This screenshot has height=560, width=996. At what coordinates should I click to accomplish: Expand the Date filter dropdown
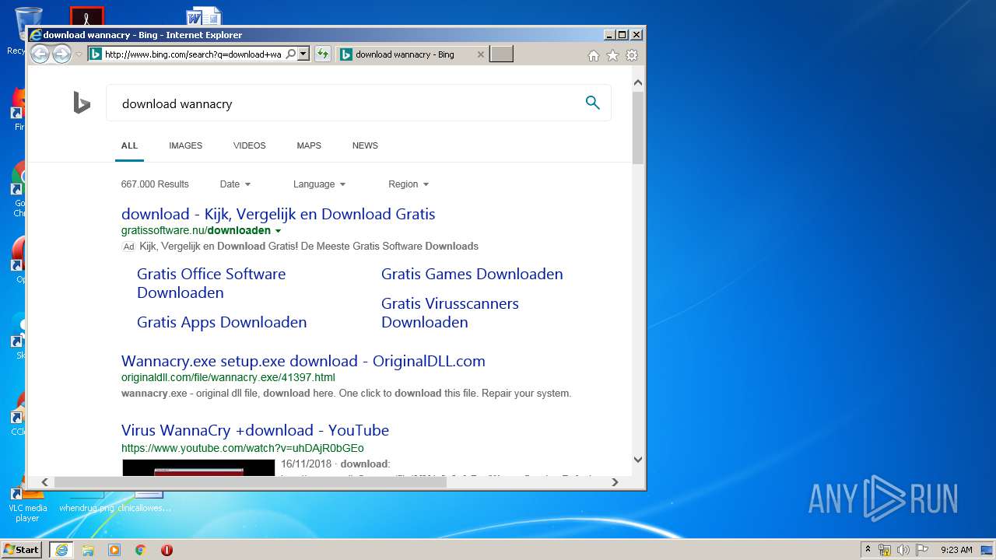[x=235, y=184]
